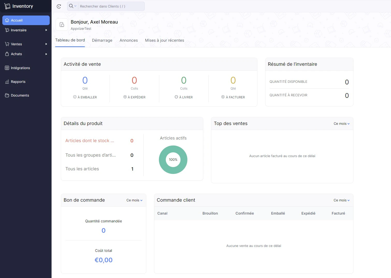
Task: Switch to the Démarrage tab
Action: coord(102,40)
